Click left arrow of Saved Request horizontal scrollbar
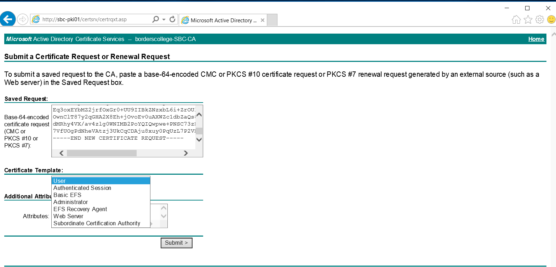The image size is (556, 267). 62,153
